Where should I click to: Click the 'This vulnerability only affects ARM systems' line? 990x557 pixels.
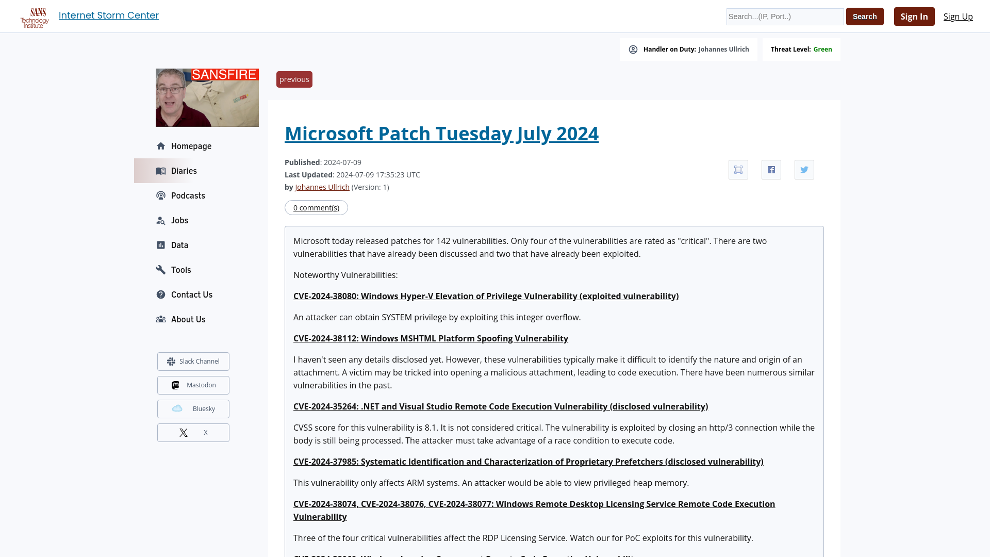pyautogui.click(x=491, y=483)
